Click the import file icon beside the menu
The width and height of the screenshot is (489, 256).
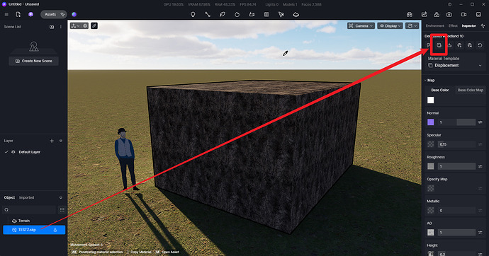(18, 14)
